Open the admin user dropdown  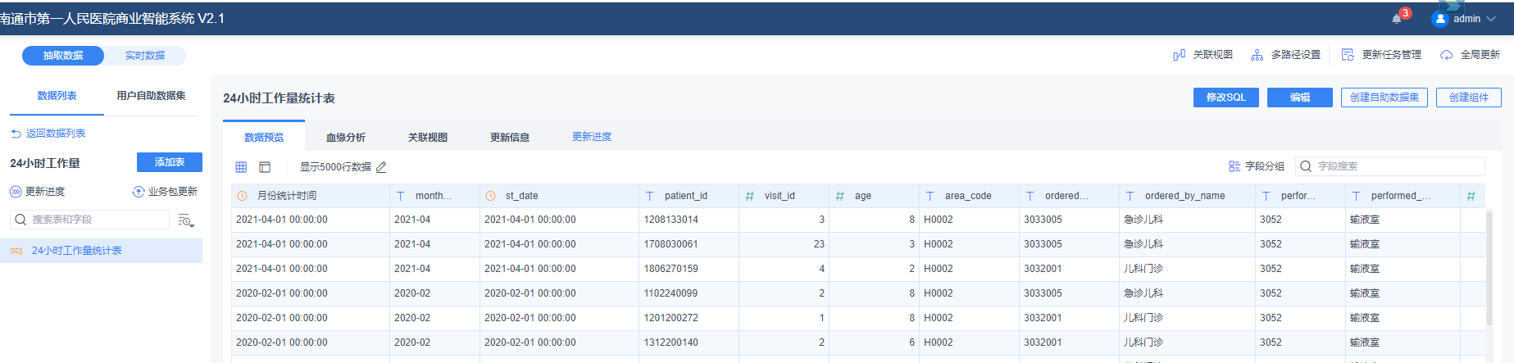pos(1466,19)
